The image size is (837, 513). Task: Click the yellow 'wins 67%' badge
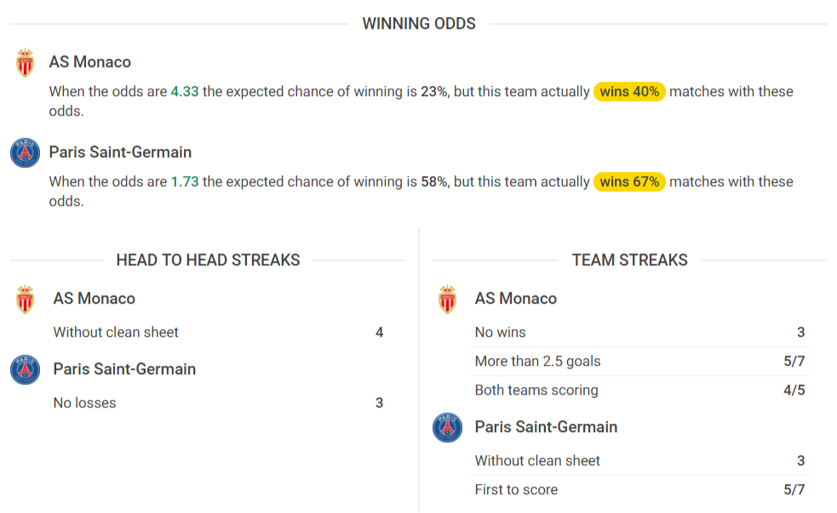(629, 181)
